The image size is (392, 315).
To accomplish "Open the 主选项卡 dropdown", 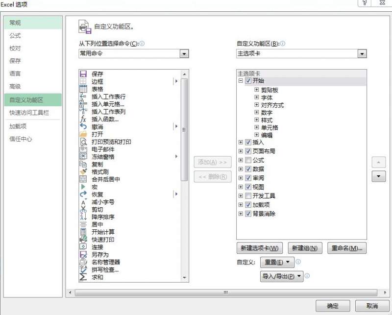I will pos(362,53).
